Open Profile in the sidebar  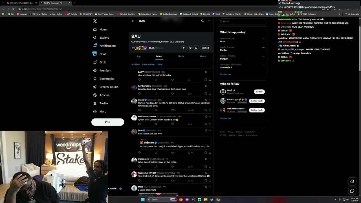point(101,103)
